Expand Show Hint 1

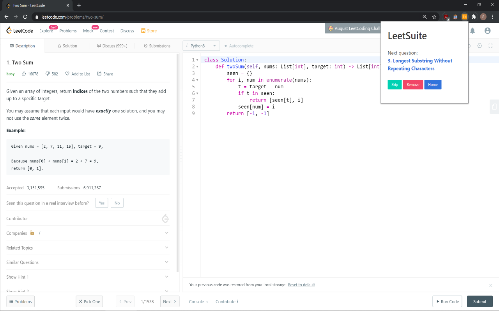coord(88,277)
